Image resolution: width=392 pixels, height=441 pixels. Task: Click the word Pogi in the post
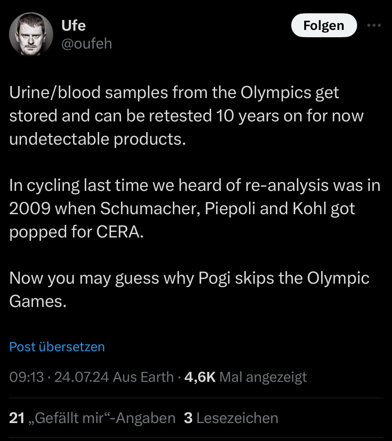pyautogui.click(x=214, y=278)
